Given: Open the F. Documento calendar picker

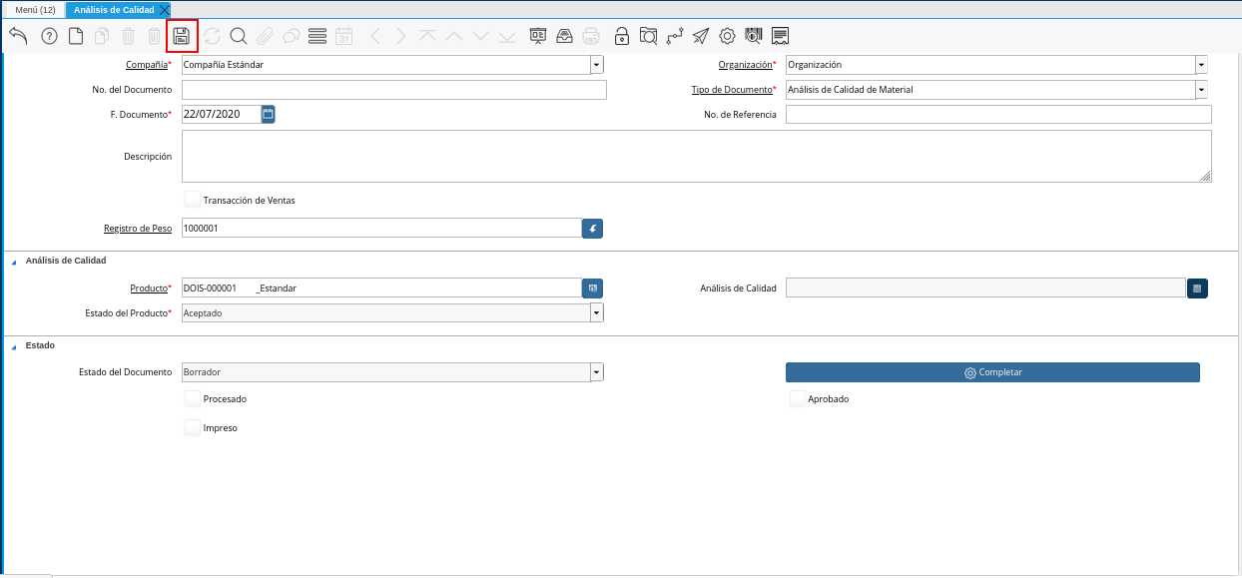Looking at the screenshot, I should point(268,114).
